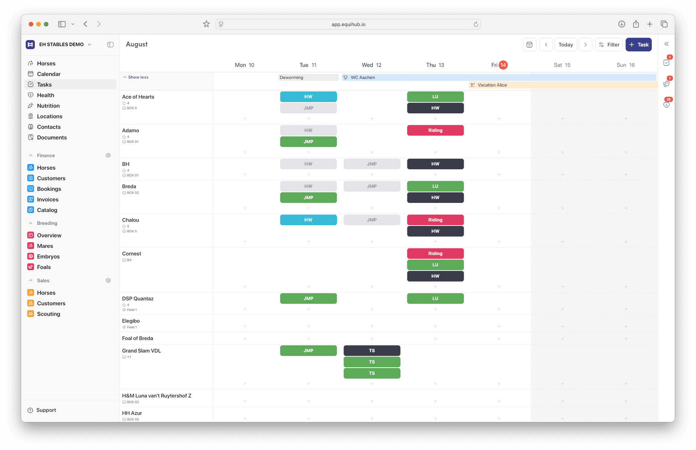Image resolution: width=696 pixels, height=450 pixels.
Task: Select red Riding task for Adamo
Action: (x=435, y=130)
